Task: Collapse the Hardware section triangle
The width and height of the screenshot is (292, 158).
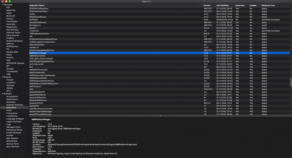Action: [x=2, y=5]
